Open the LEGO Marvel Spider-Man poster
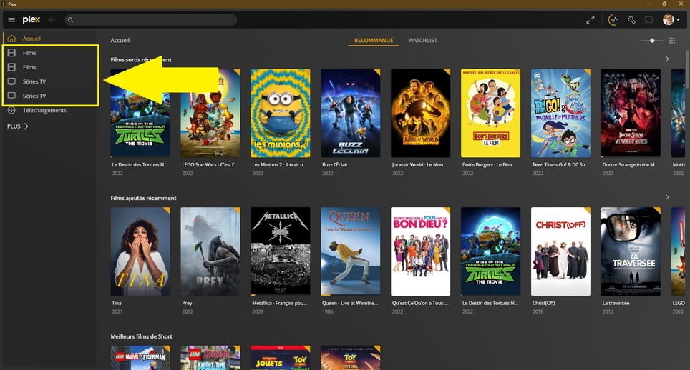690x370 pixels. [140, 358]
